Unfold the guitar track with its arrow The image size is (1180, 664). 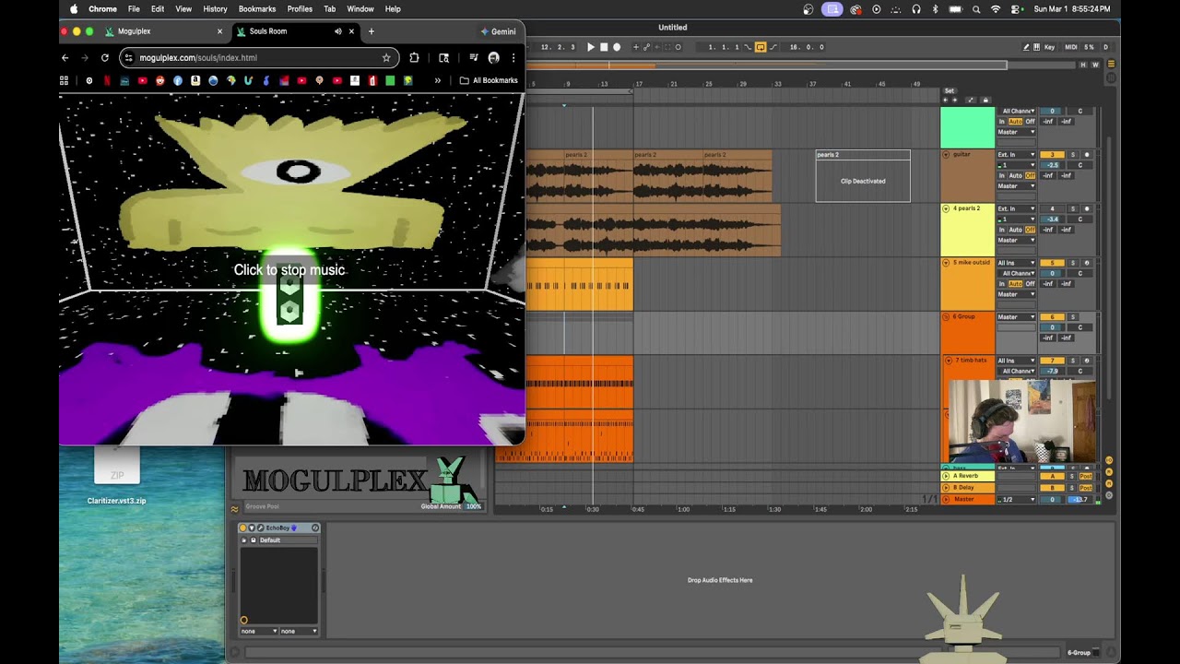click(946, 155)
